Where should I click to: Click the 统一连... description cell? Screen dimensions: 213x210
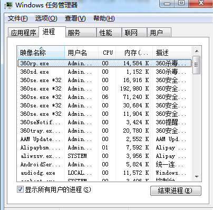pyautogui.click(x=169, y=164)
